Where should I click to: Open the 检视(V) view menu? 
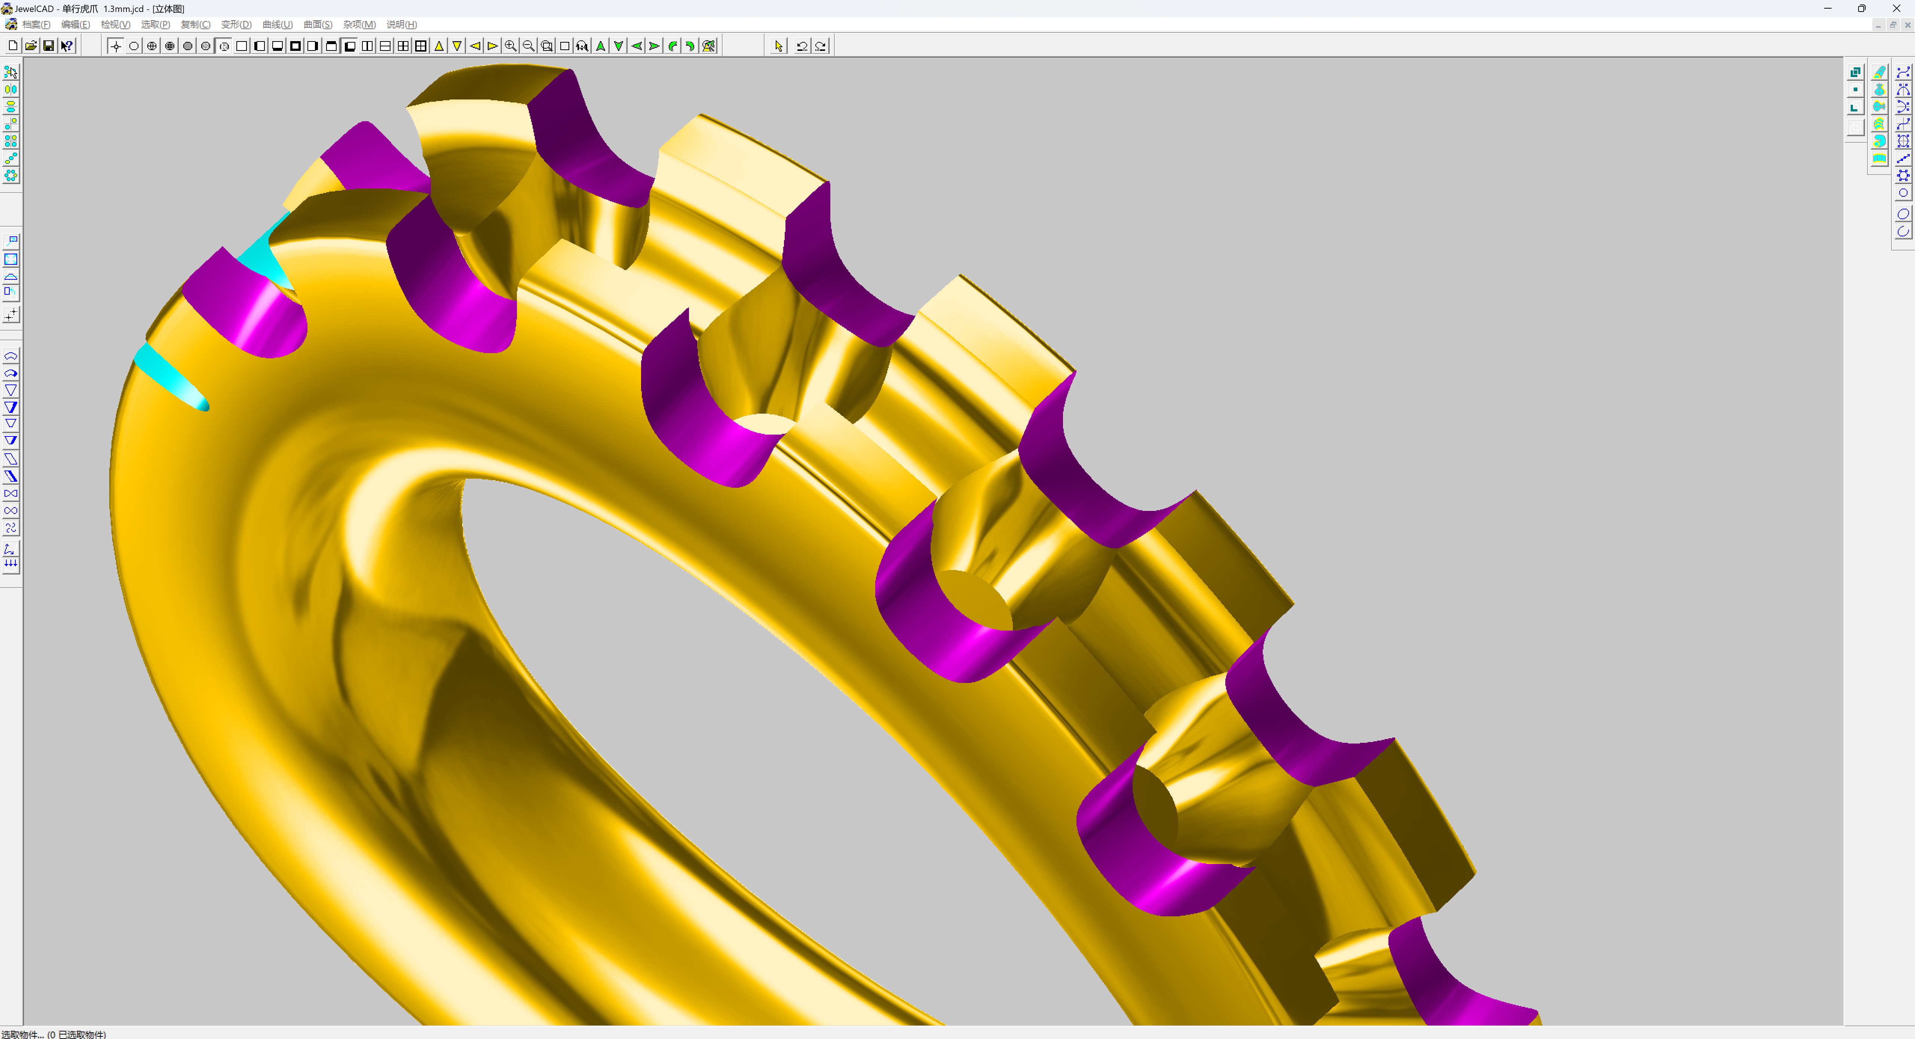coord(115,25)
